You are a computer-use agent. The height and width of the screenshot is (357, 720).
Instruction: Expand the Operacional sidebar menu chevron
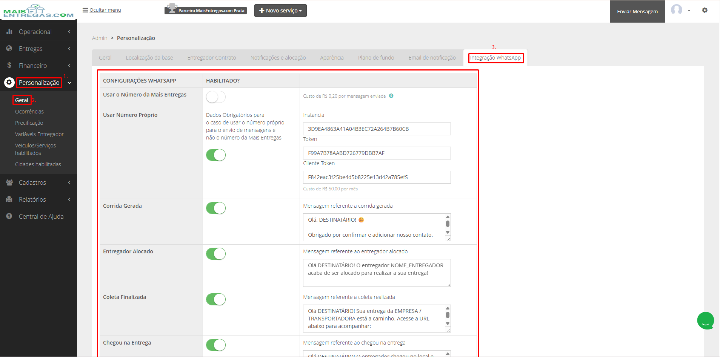point(69,32)
